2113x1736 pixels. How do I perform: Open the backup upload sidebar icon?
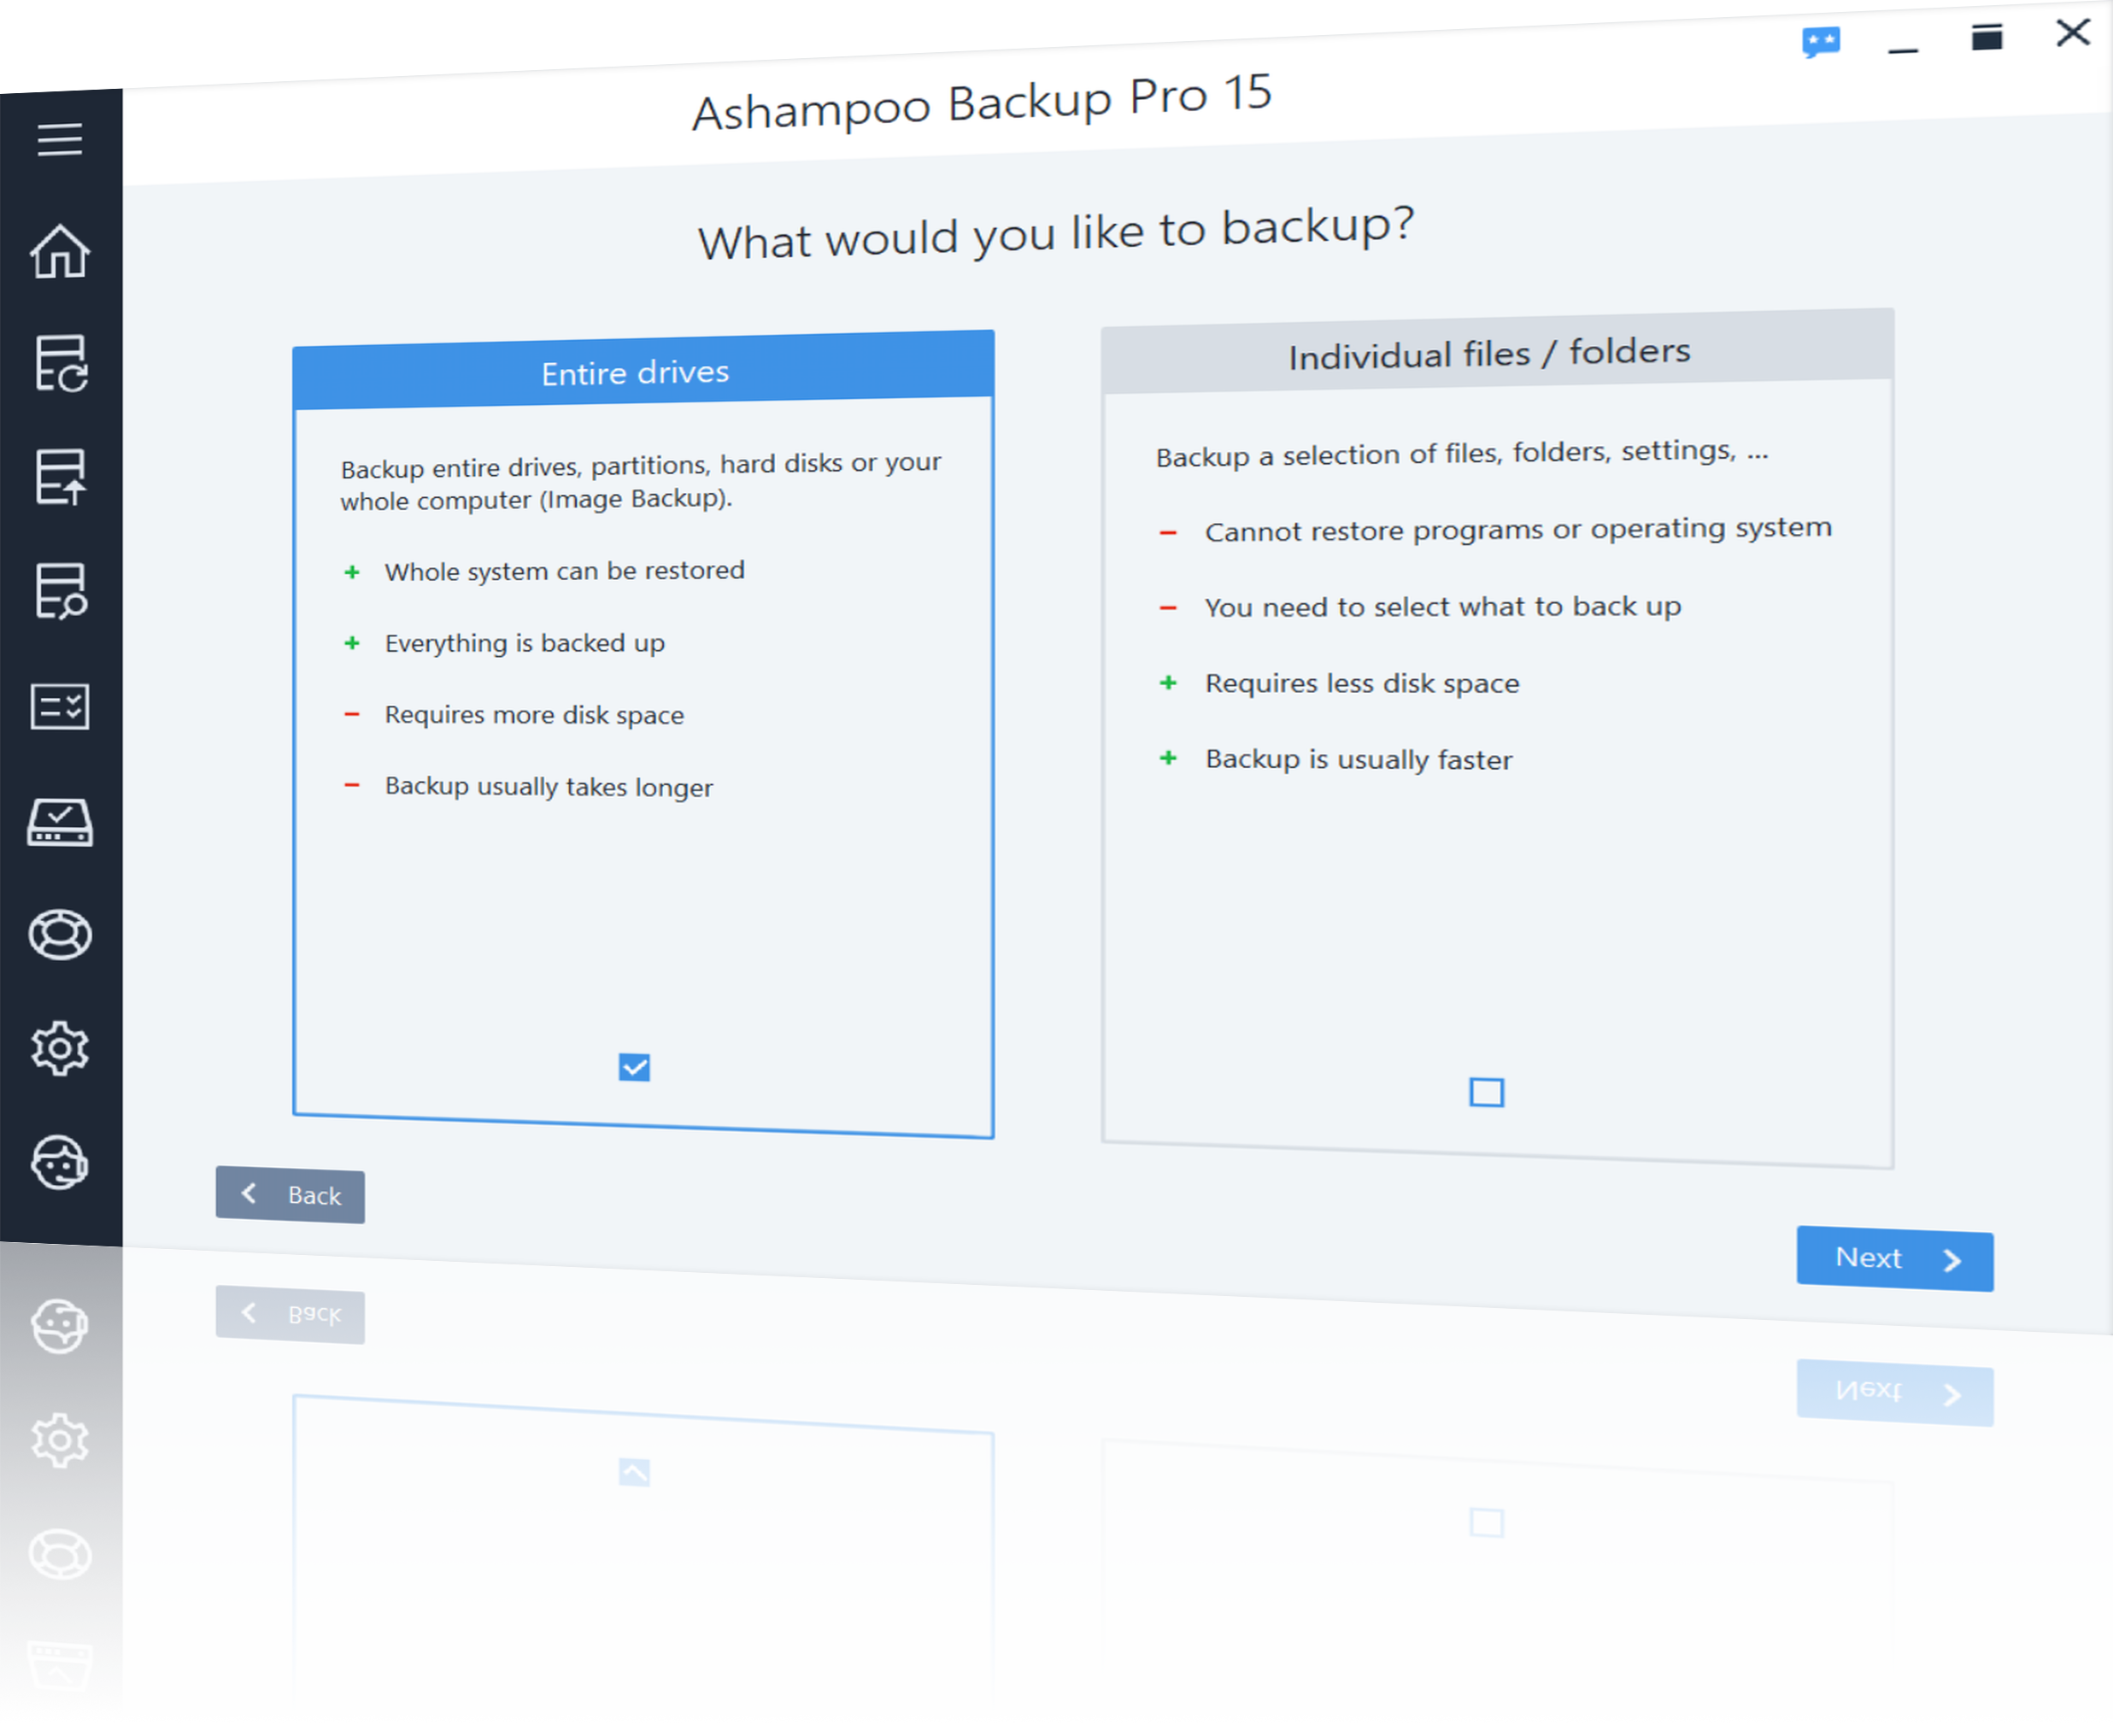click(60, 477)
